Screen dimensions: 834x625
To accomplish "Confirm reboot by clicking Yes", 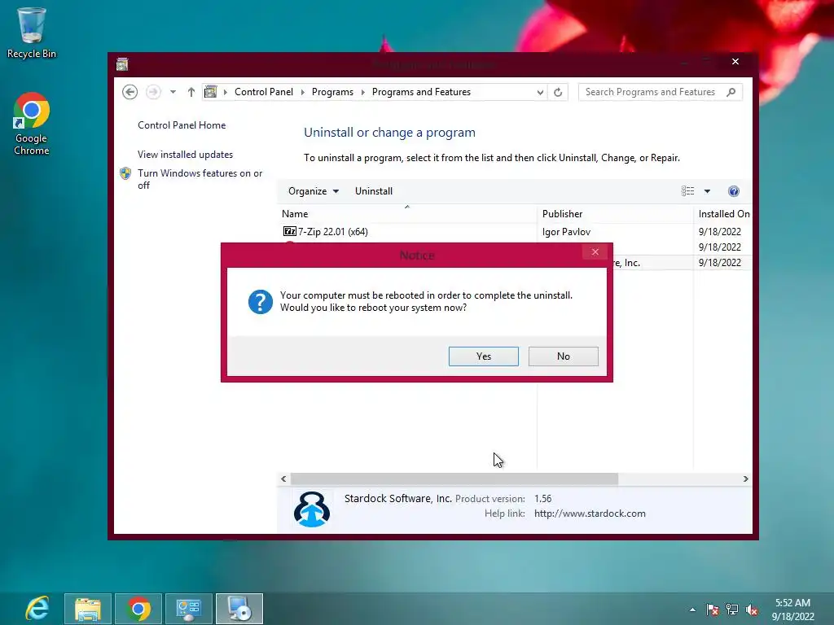I will (x=484, y=356).
